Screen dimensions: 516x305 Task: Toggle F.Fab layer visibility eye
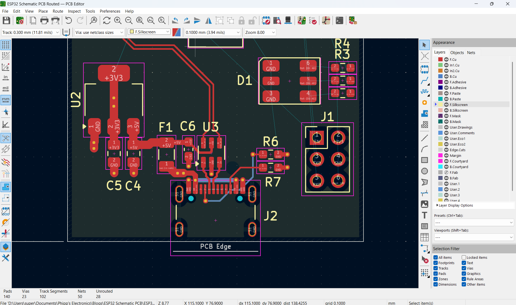446,172
